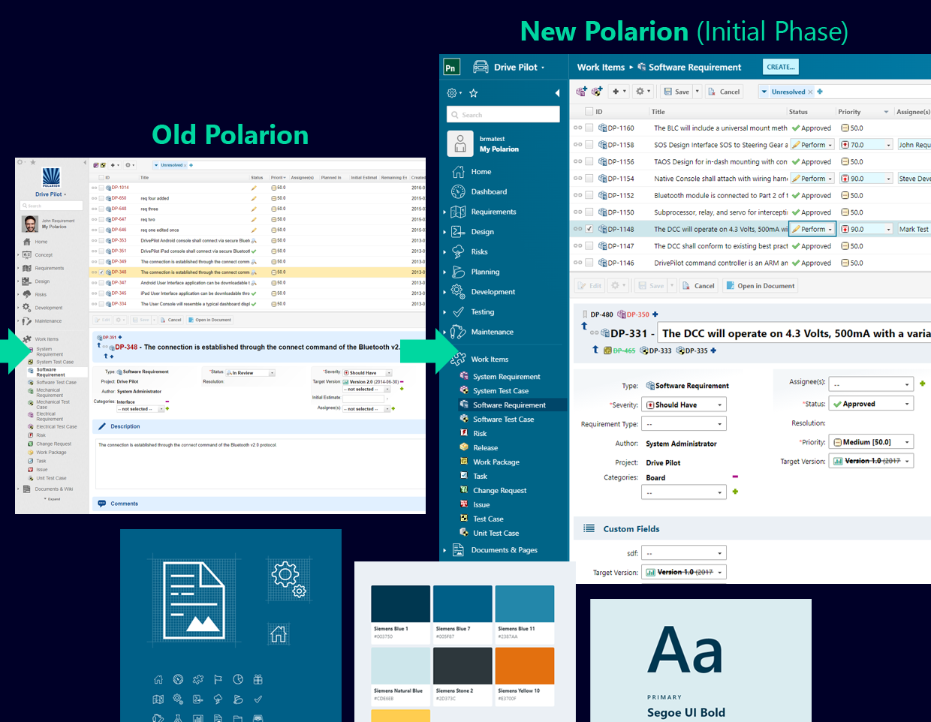Change Priority using the 'Medium [50.0]' dropdown

(x=871, y=441)
